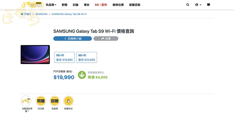234x114 pixels.
Task: Click the home icon in the breadcrumb
Action: 22,14
